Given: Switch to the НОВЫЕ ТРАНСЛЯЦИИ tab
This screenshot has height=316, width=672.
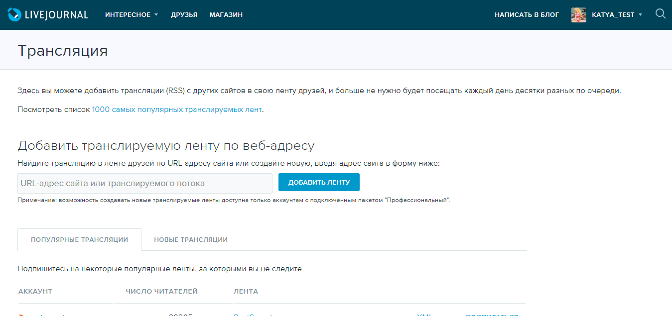Looking at the screenshot, I should click(x=191, y=239).
